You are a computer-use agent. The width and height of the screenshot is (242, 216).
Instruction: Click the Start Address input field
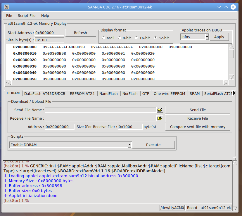coord(49,33)
